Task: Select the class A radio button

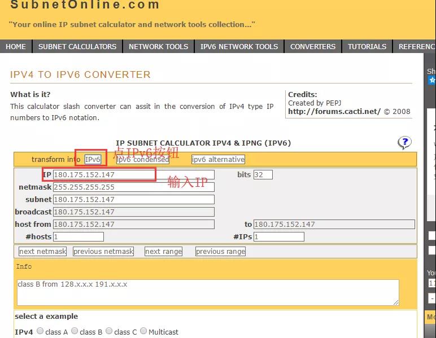Action: pyautogui.click(x=40, y=331)
